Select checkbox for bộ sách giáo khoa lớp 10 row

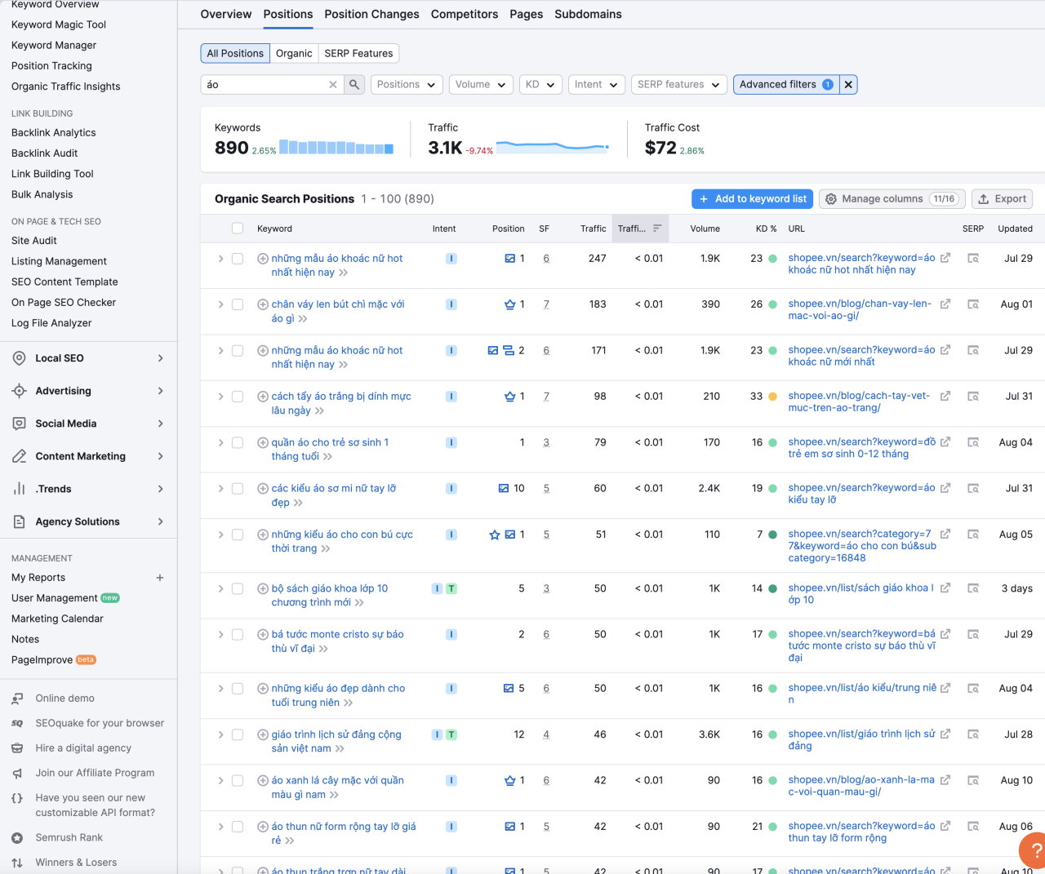(238, 589)
